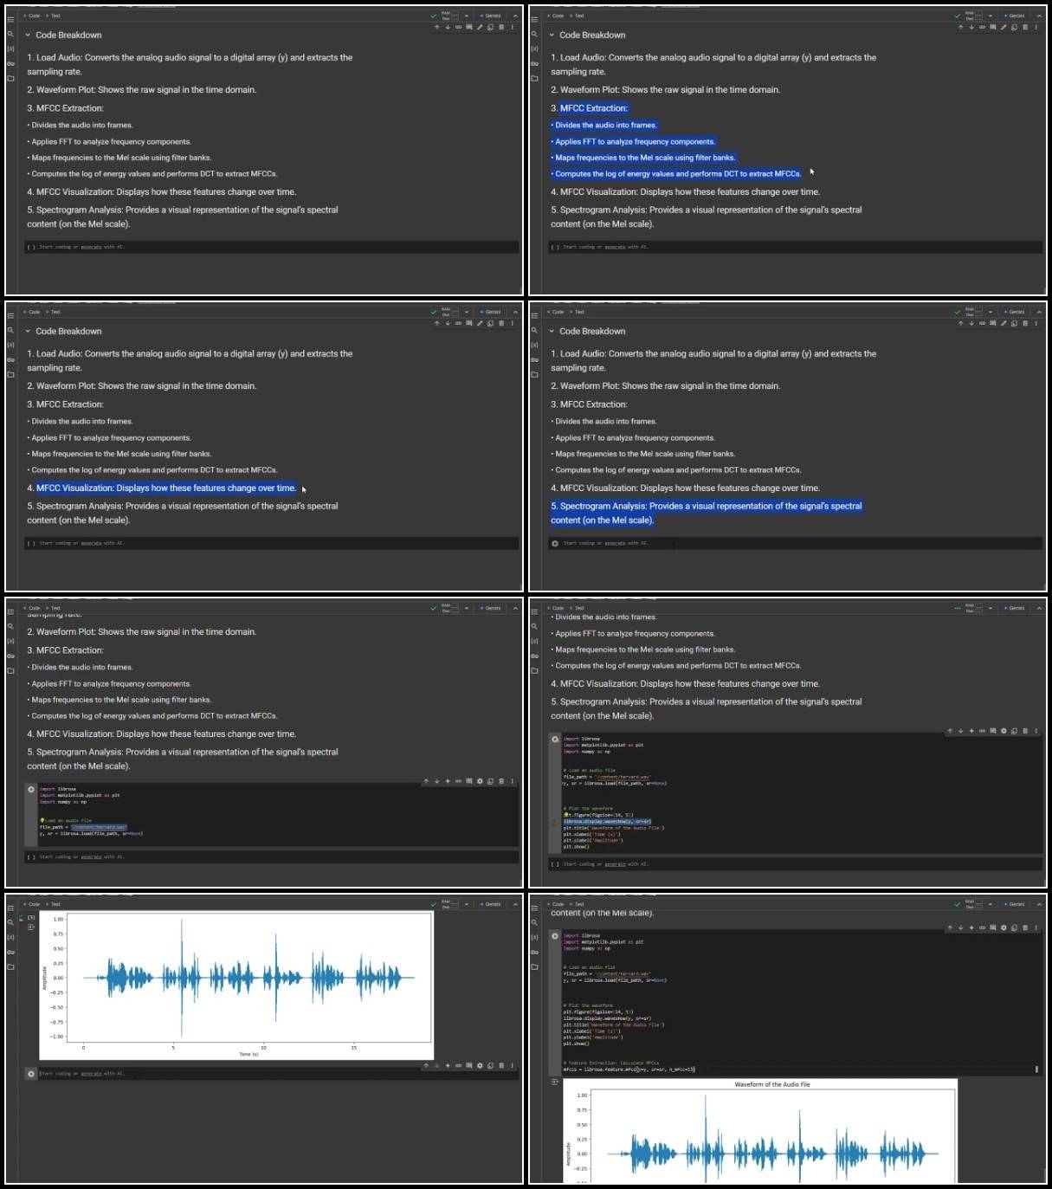Click empty code cell input below untitled waveform plot
The height and width of the screenshot is (1189, 1052).
coord(277,1074)
